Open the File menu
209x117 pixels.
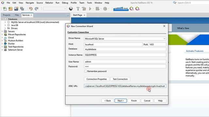8,3
